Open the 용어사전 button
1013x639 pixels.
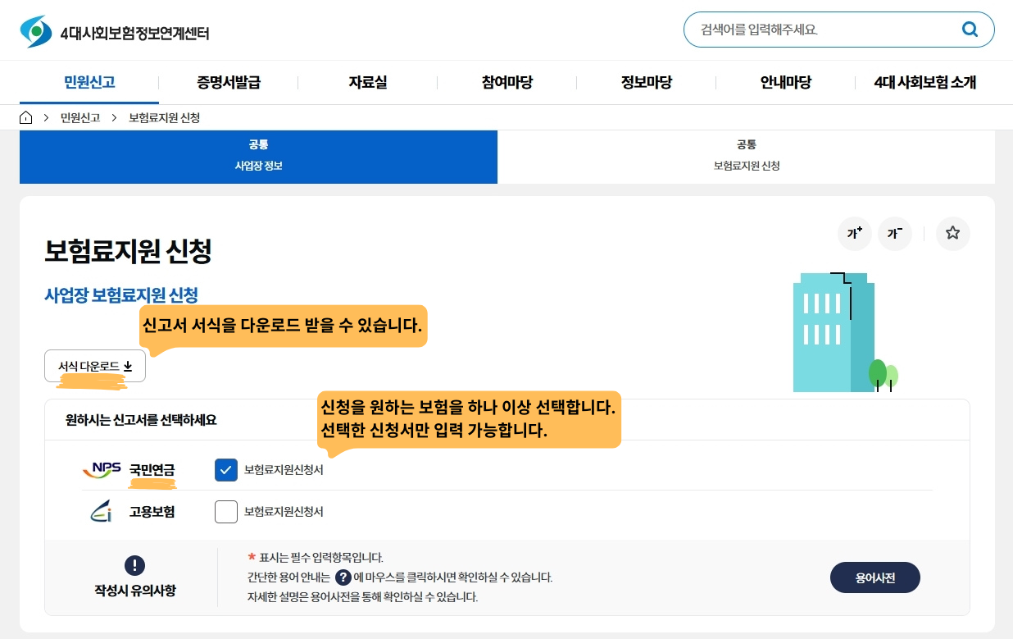coord(875,577)
